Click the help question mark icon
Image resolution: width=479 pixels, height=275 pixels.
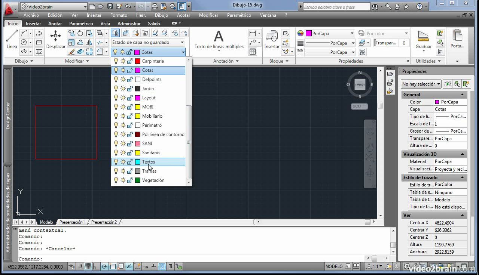(x=419, y=7)
